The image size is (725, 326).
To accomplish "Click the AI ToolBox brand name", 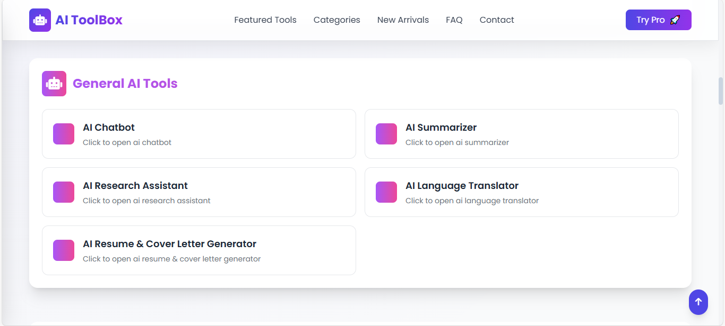I will (89, 20).
